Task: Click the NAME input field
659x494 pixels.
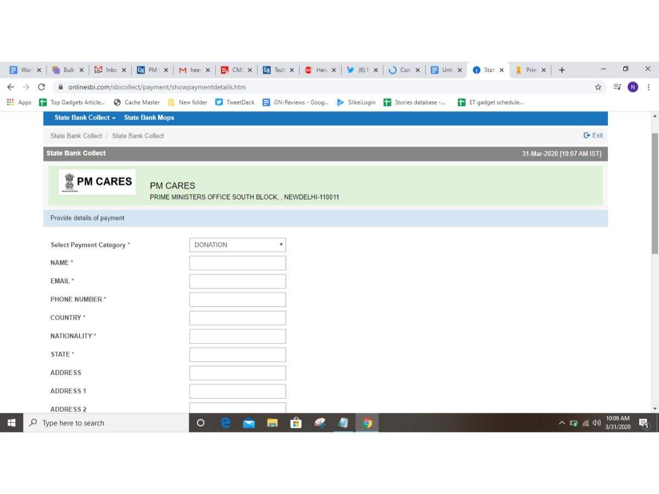Action: click(x=237, y=263)
